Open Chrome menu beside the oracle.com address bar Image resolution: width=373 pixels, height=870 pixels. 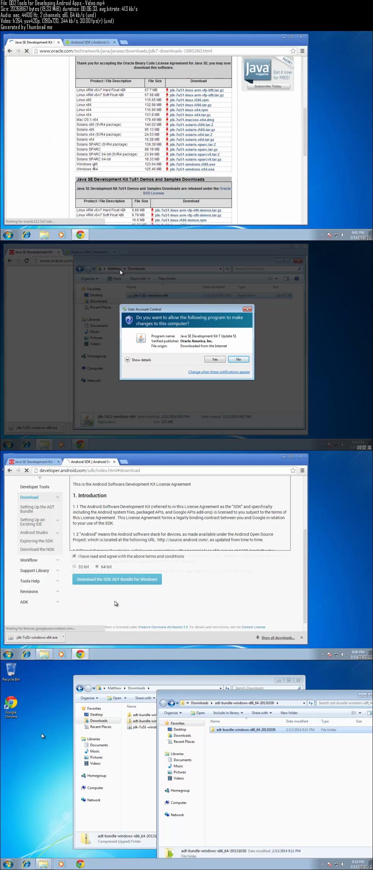point(302,51)
